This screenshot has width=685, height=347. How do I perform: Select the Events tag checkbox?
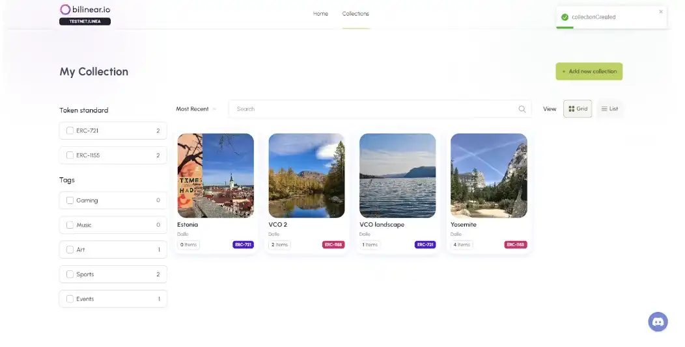click(70, 299)
